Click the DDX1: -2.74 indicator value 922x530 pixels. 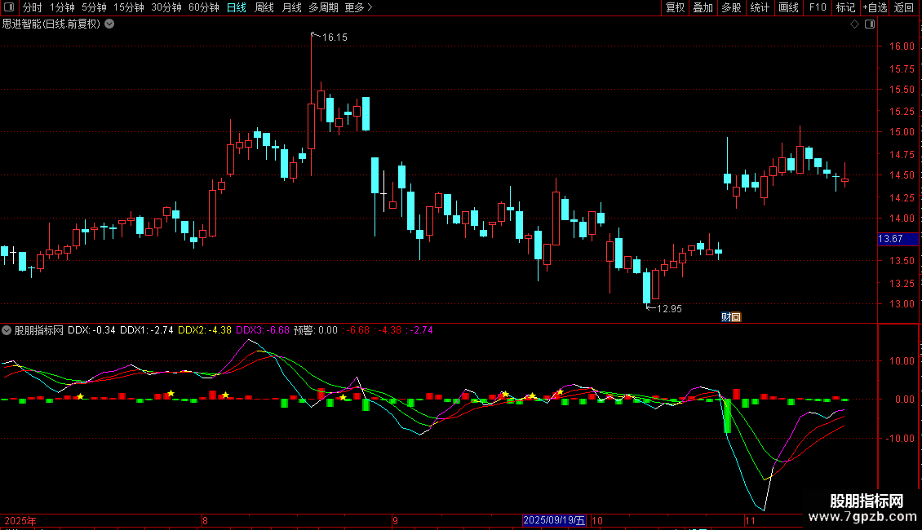click(x=146, y=330)
